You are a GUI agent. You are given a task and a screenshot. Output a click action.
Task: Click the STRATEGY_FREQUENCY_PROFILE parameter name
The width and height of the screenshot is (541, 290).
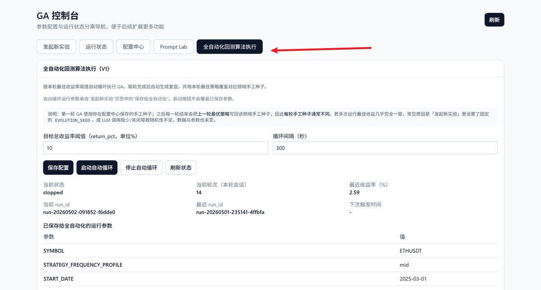(x=83, y=265)
